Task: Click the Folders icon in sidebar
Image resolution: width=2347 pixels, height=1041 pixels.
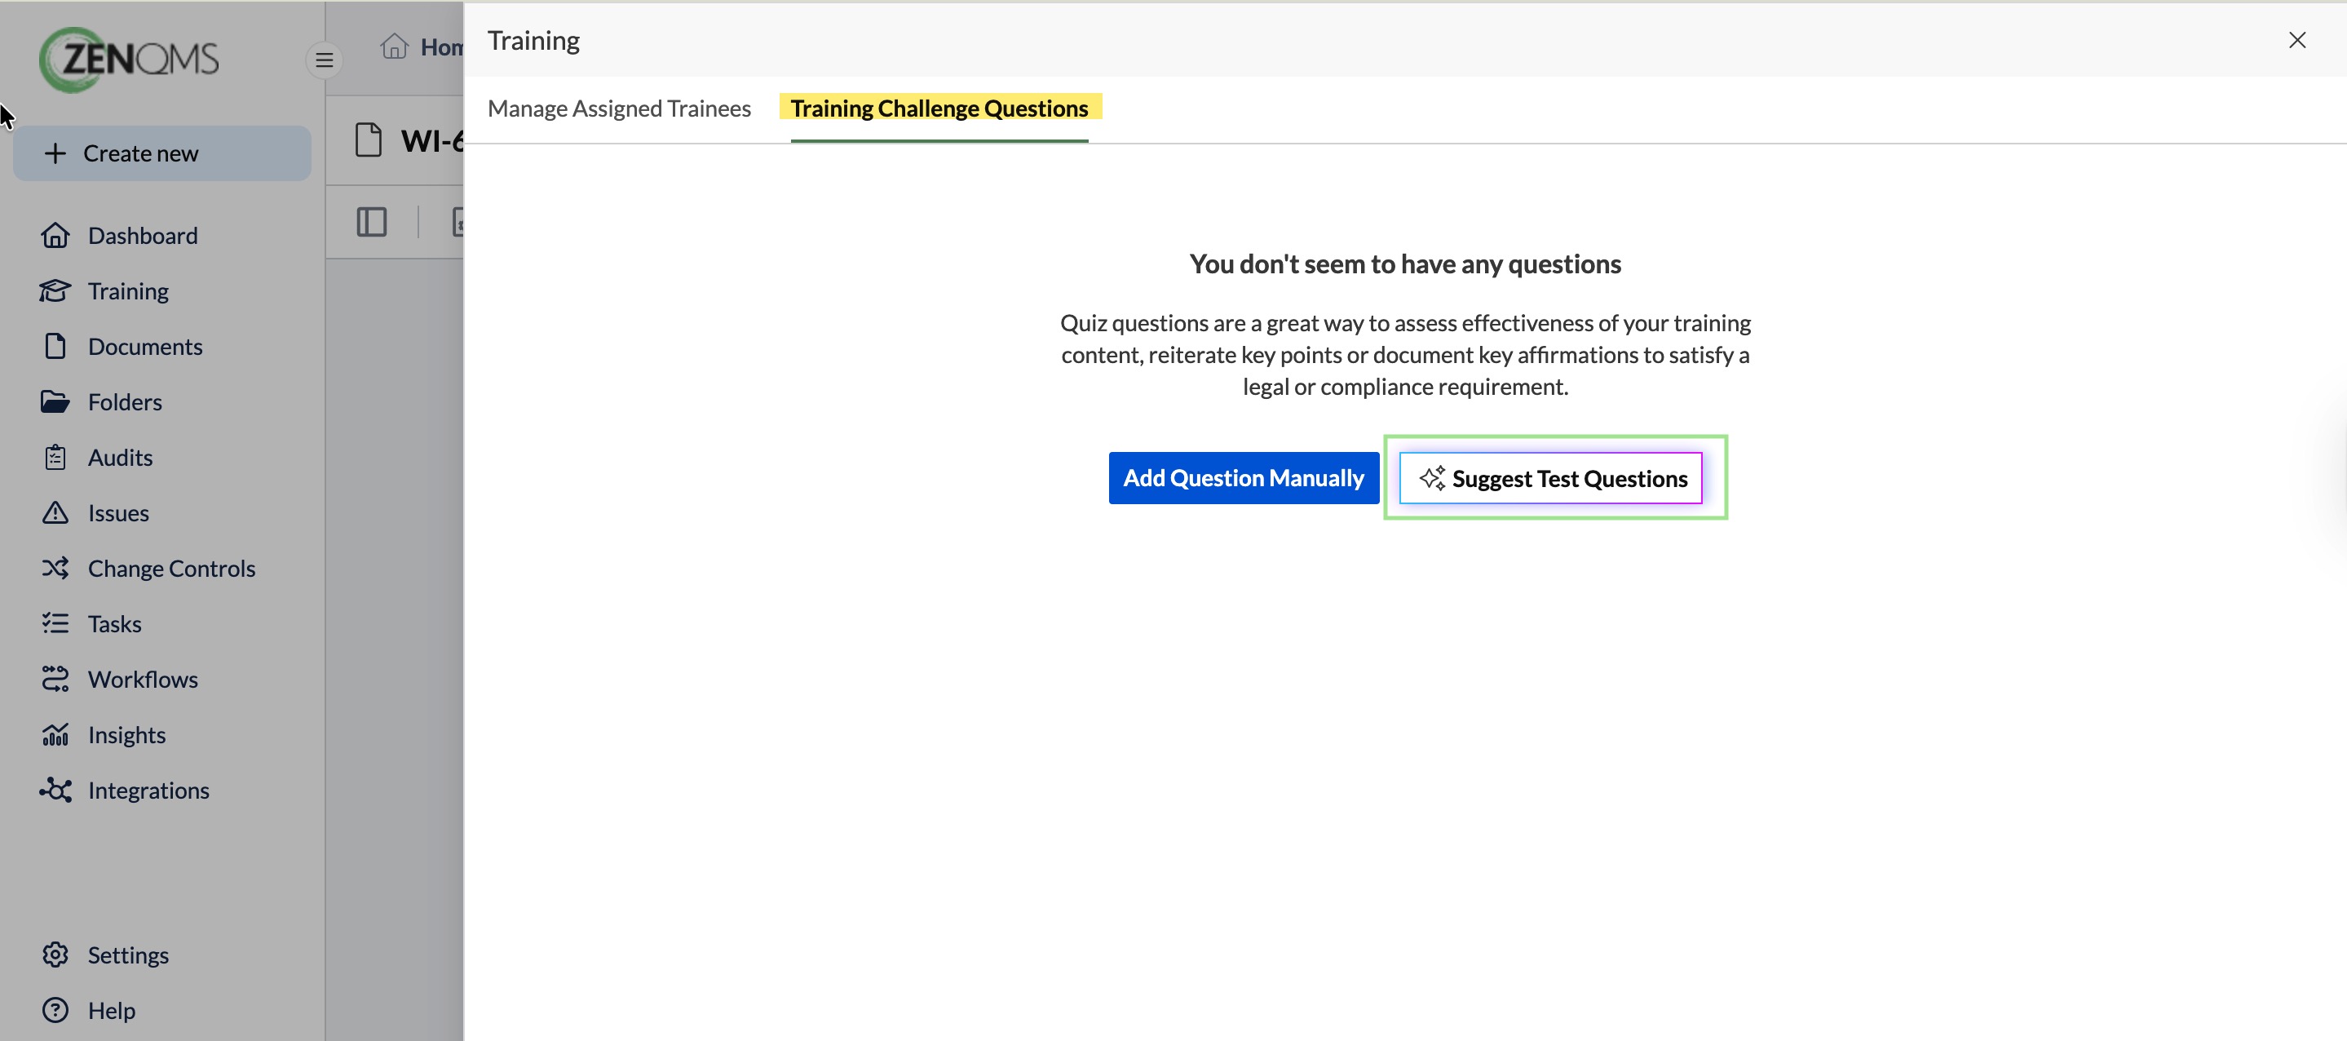Action: coord(55,402)
